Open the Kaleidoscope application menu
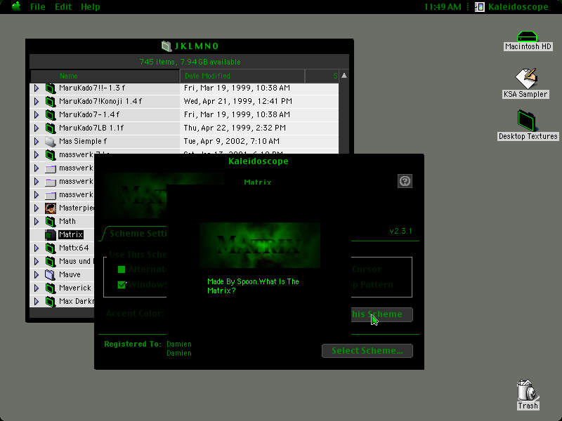The height and width of the screenshot is (421, 562). coord(512,7)
